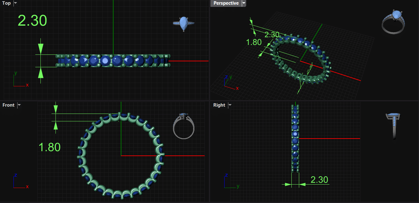Select the 1.80 dimension text in Front view
The image size is (419, 203).
[x=49, y=147]
